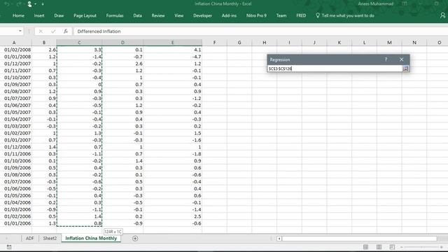
Task: Cancel formula entry with the X icon
Action: [41, 31]
